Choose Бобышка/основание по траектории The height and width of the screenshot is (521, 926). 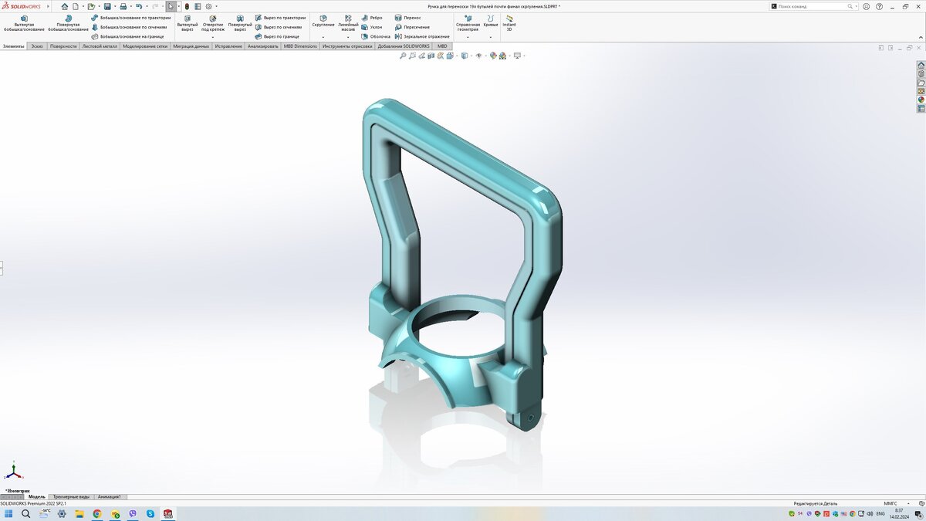pyautogui.click(x=130, y=17)
